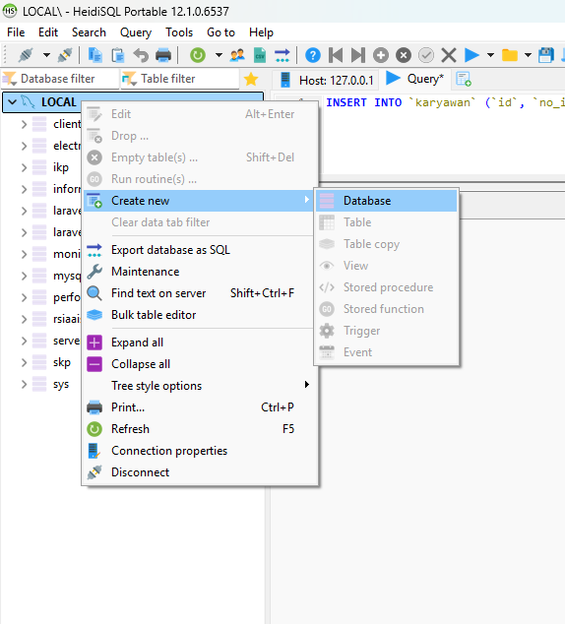
Task: Open the Tools menu
Action: pyautogui.click(x=179, y=32)
